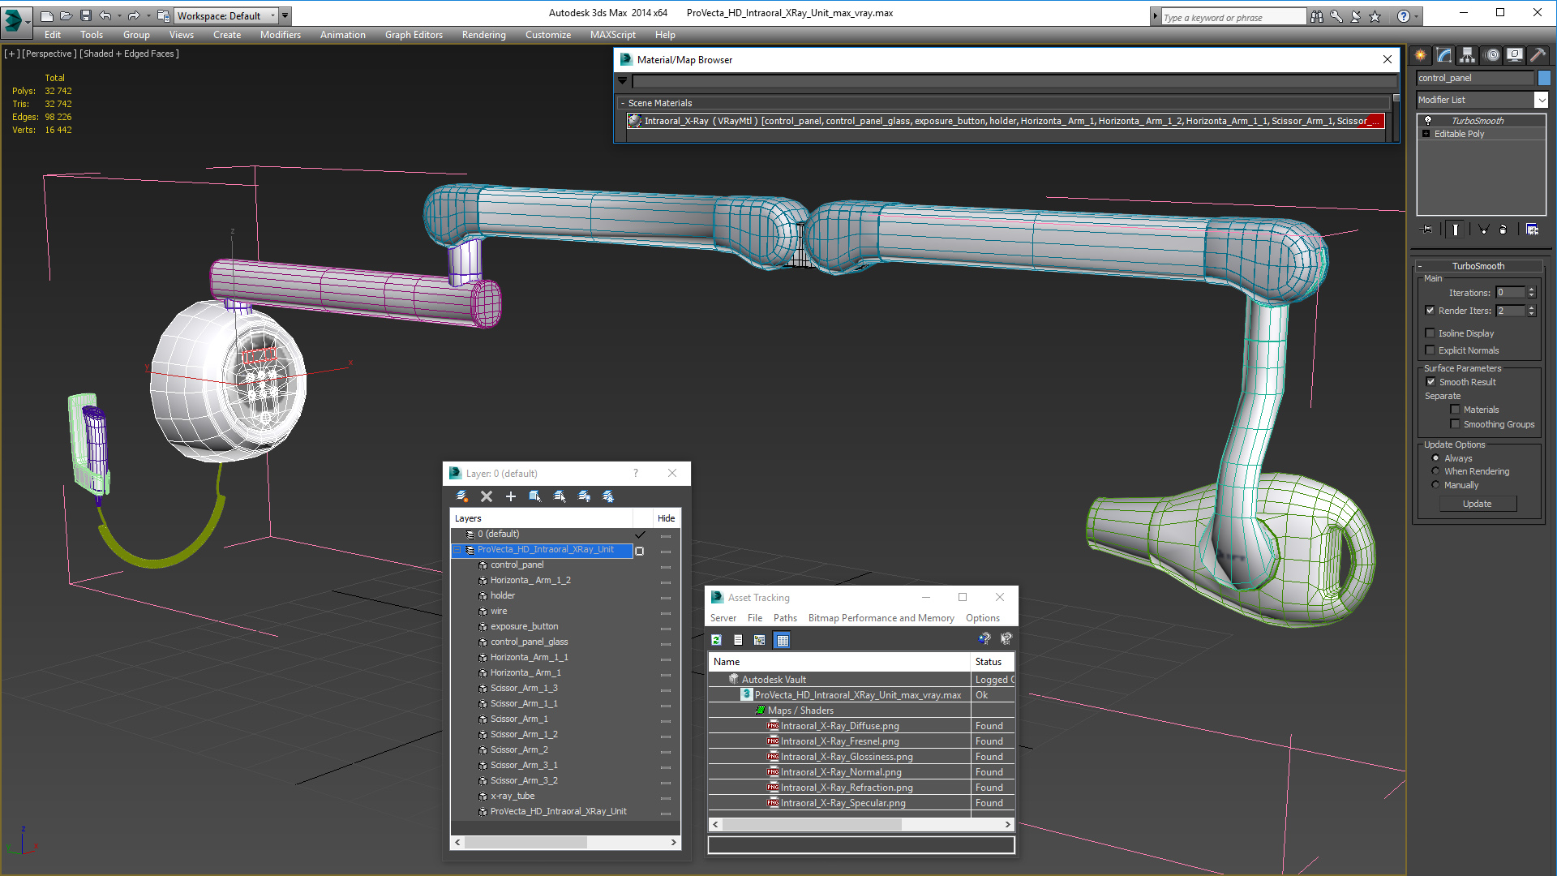Click the Hide column header in Layer dialog
The image size is (1557, 876).
tap(667, 518)
